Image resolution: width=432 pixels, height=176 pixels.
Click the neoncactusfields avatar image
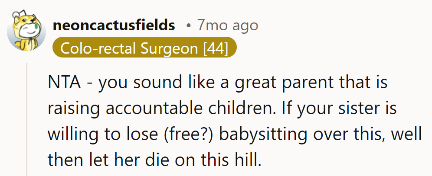(26, 32)
